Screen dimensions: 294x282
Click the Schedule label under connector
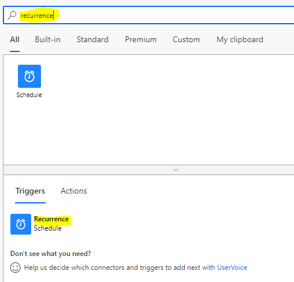point(29,95)
